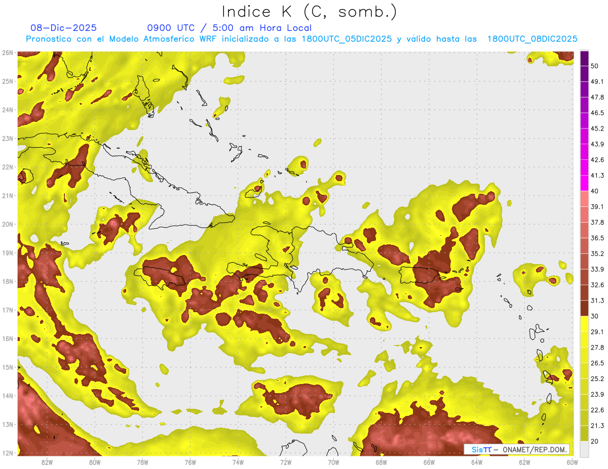Viewport: 608px width, 469px height.
Task: Click longitude label "78W"
Action: tap(142, 462)
